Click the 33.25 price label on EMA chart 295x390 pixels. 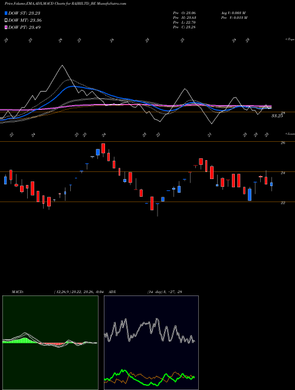click(277, 116)
